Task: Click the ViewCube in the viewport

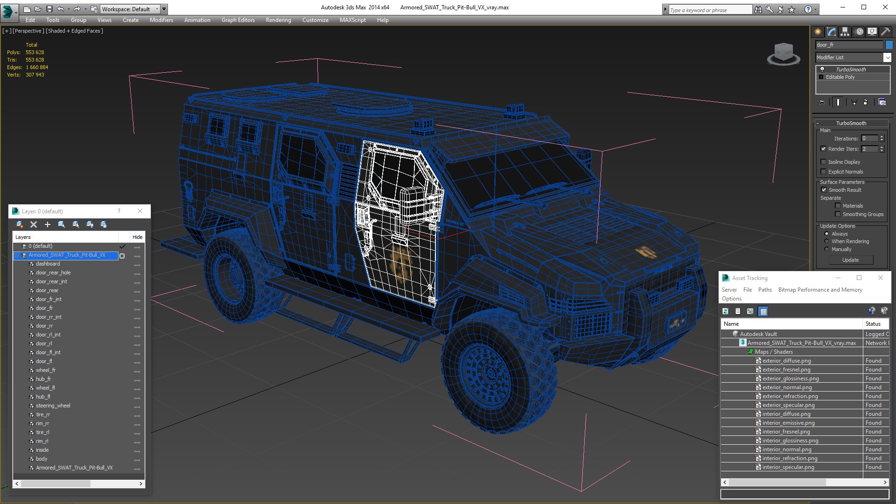Action: [784, 53]
